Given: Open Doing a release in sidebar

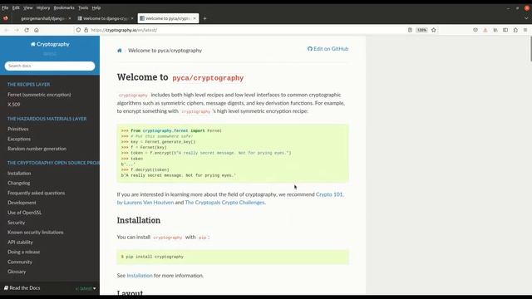Looking at the screenshot, I should pos(24,252).
